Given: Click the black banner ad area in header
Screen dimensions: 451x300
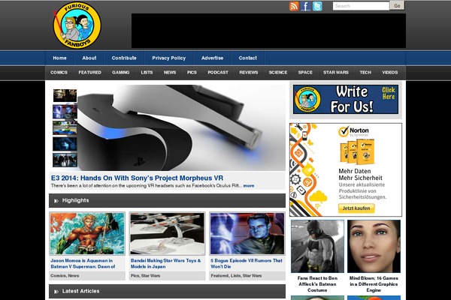Looking at the screenshot, I should coord(268,31).
